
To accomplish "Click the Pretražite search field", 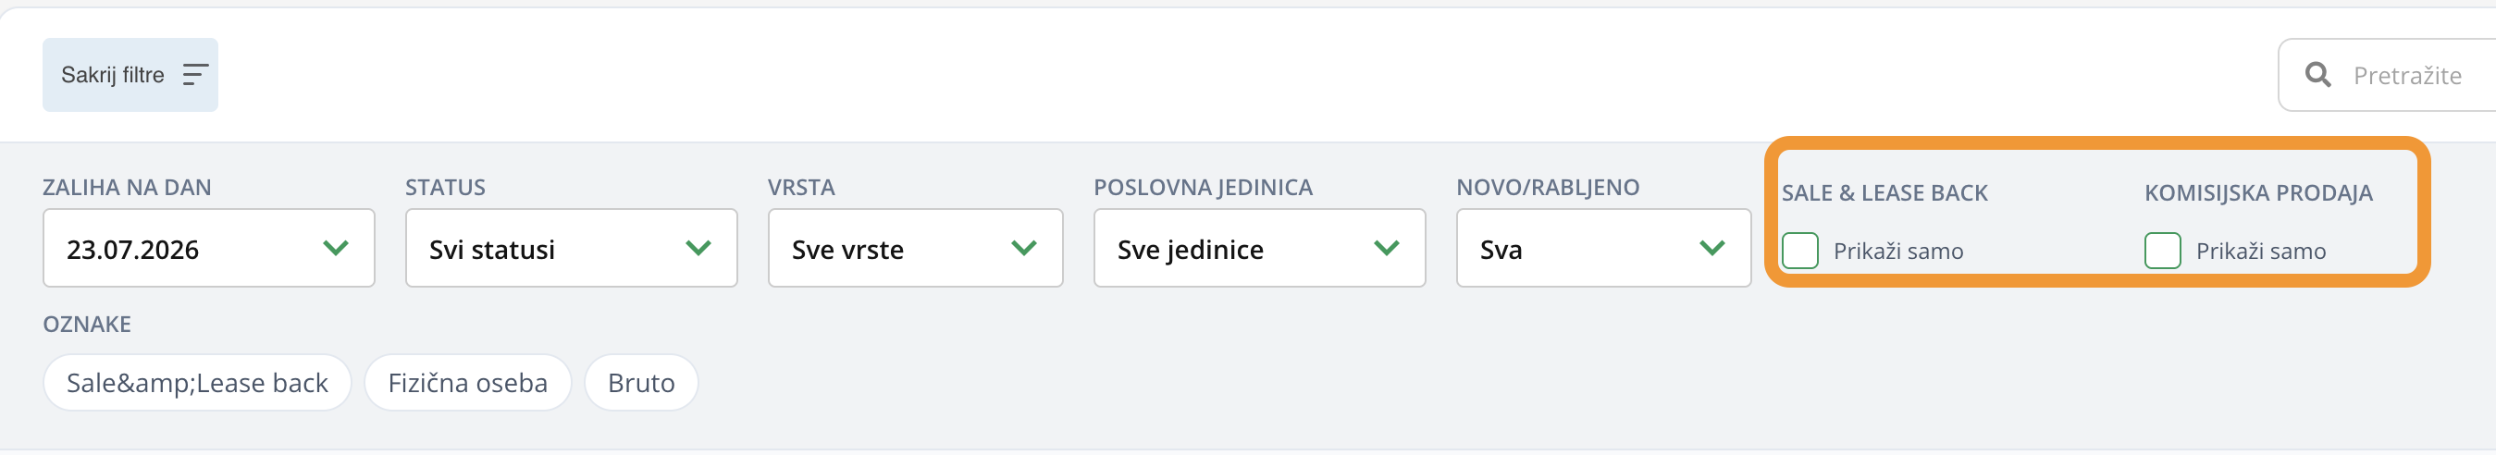I will [2387, 75].
